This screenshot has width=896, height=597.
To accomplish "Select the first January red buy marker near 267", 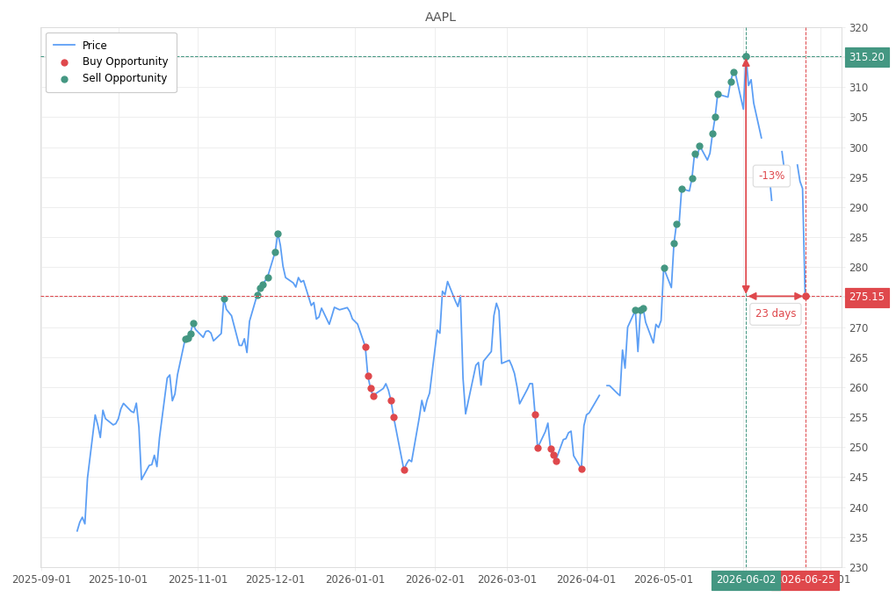I will pos(365,348).
